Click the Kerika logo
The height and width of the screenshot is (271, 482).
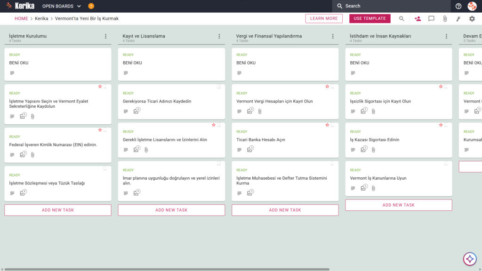click(20, 6)
